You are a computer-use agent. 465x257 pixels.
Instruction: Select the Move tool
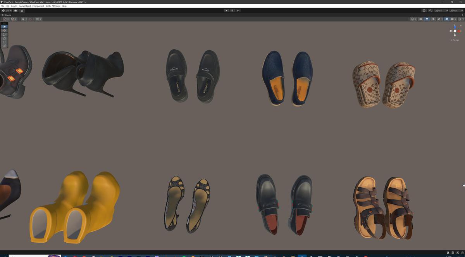[4, 30]
